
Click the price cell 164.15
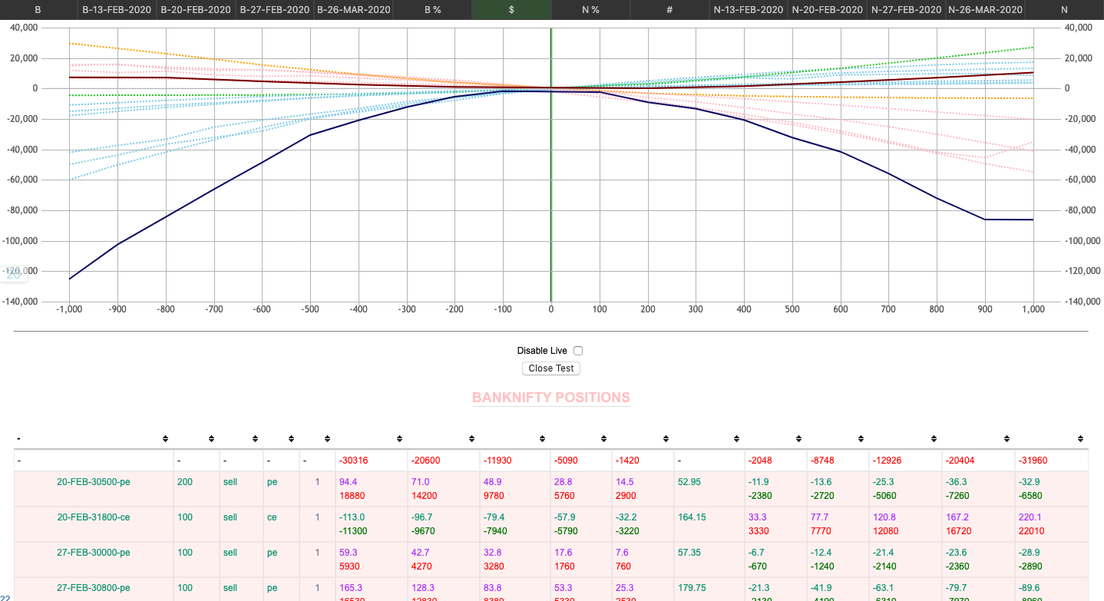(692, 517)
